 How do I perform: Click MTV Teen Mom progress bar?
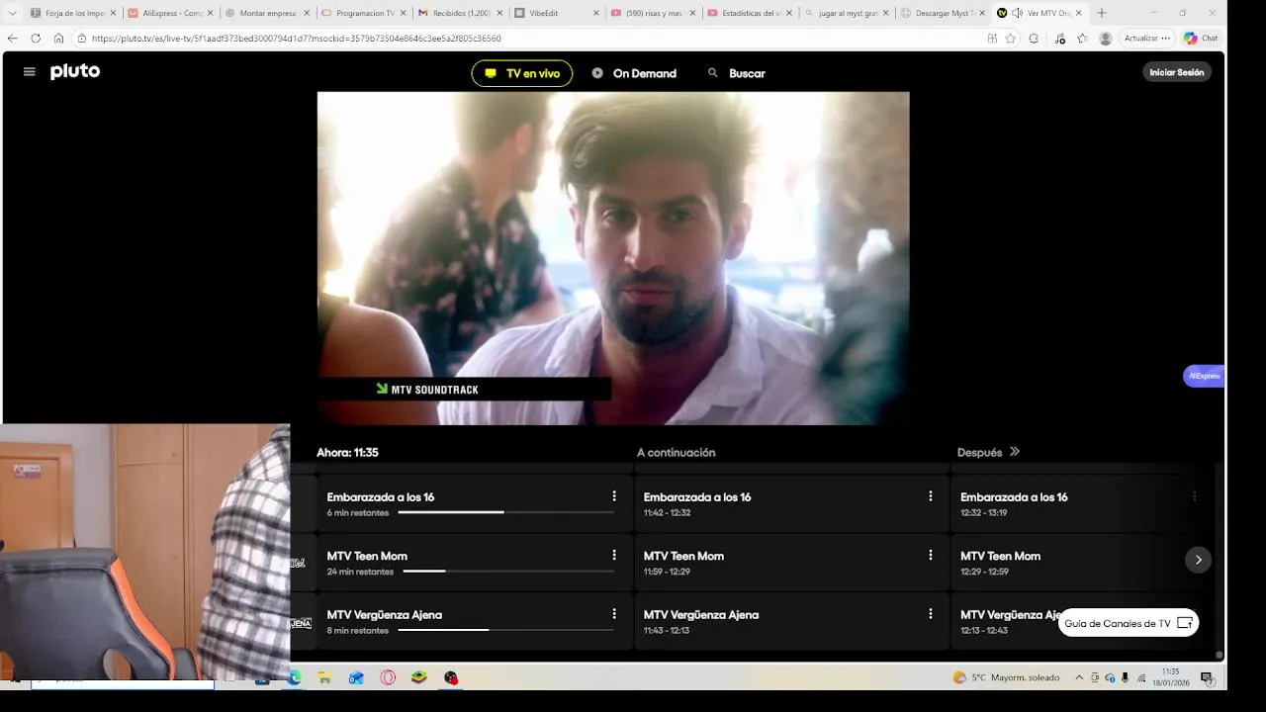(x=508, y=572)
